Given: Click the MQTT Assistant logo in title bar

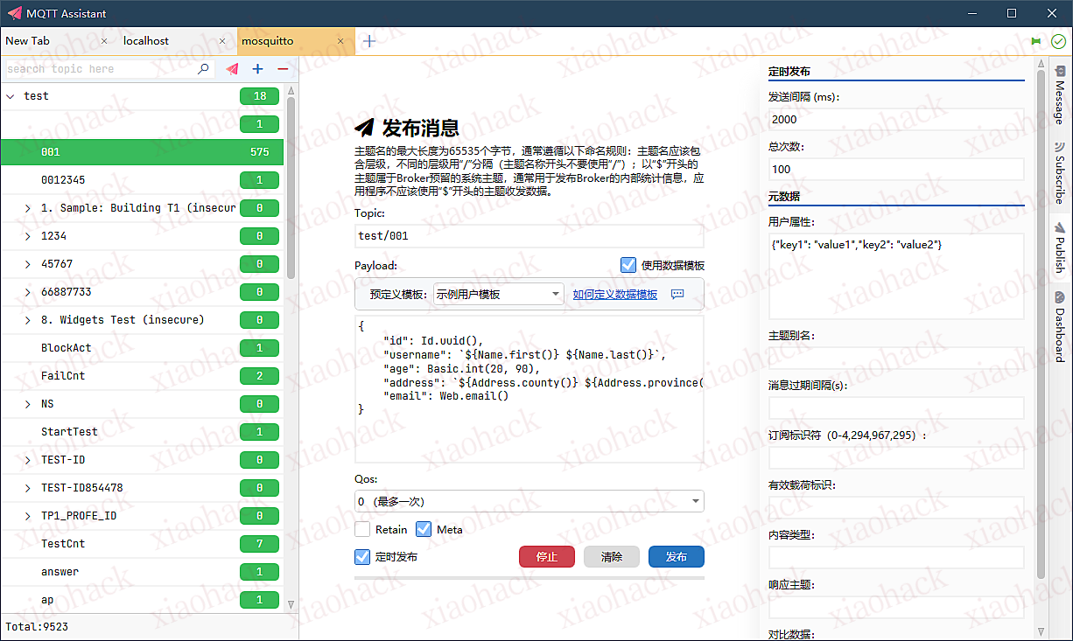Looking at the screenshot, I should pyautogui.click(x=14, y=13).
